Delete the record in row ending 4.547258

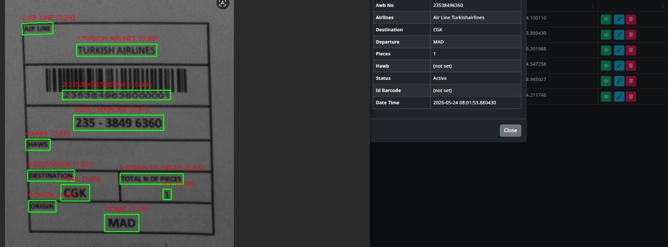point(631,66)
